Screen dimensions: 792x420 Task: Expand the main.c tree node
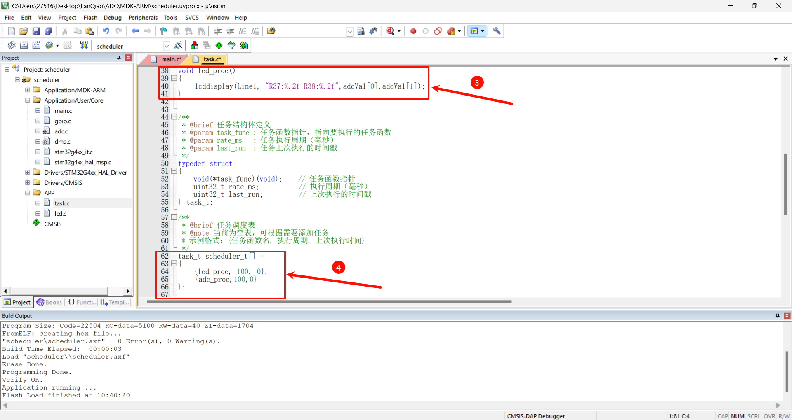(x=38, y=110)
